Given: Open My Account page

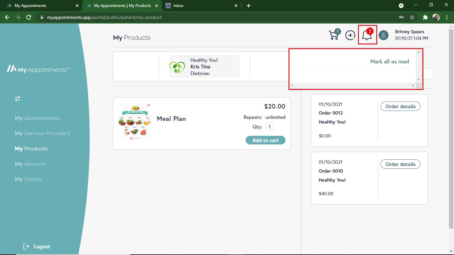Looking at the screenshot, I should [30, 164].
